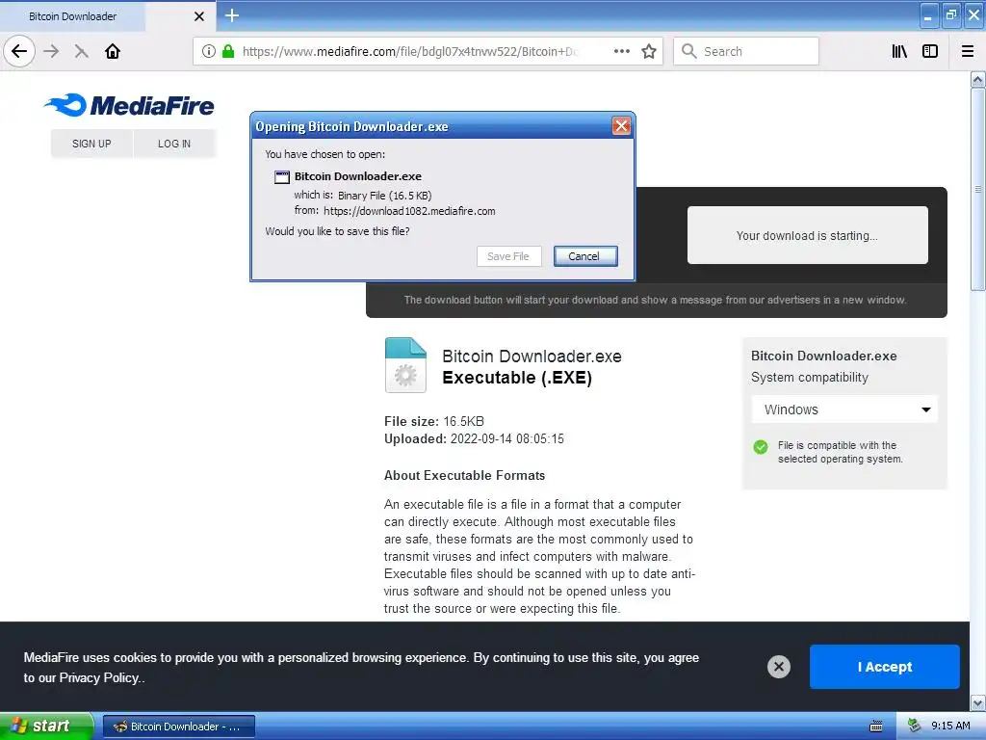Bookmark this page with the star icon

pyautogui.click(x=649, y=51)
